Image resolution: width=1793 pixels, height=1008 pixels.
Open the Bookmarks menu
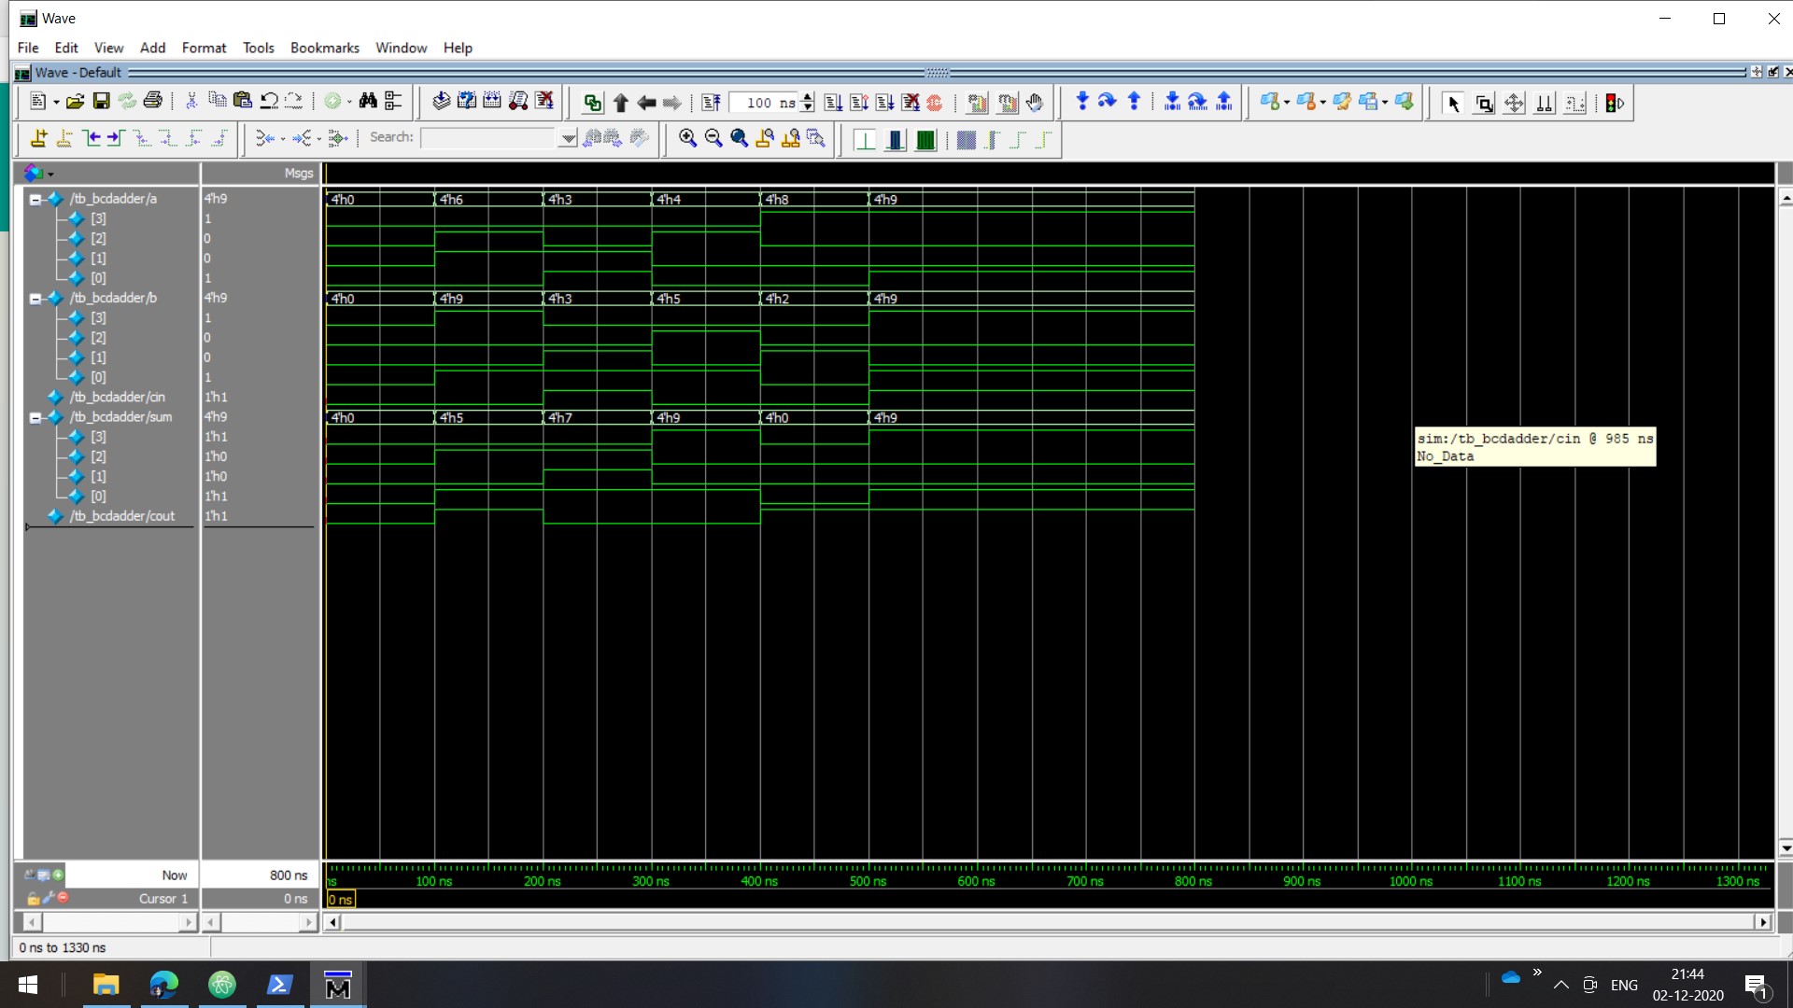(324, 48)
